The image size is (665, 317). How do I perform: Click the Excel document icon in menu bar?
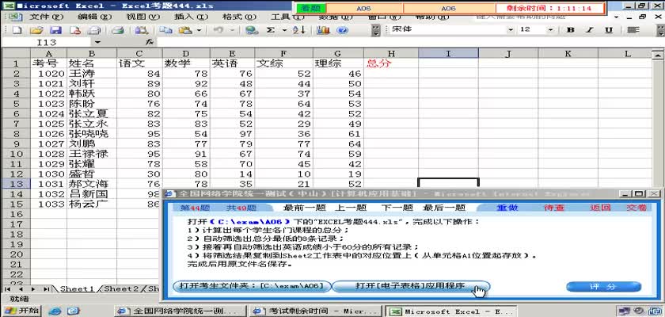click(15, 17)
